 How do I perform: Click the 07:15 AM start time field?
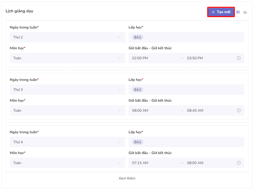tap(140, 163)
